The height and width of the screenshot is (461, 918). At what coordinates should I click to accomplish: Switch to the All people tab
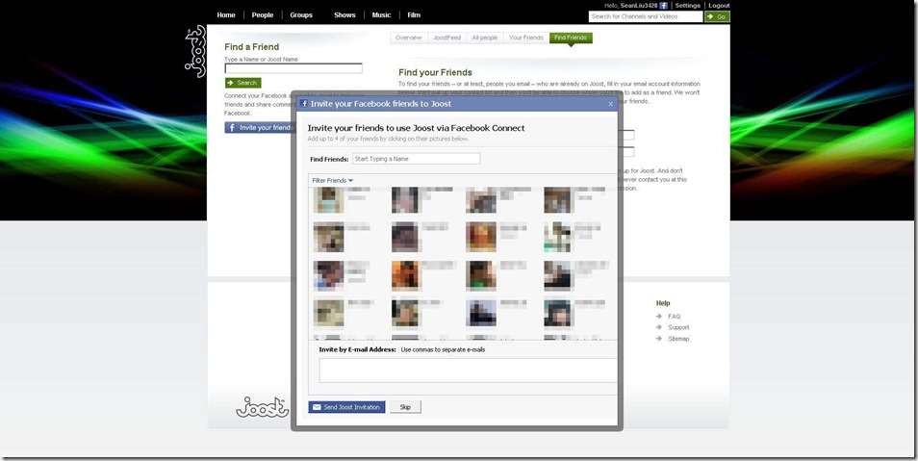pyautogui.click(x=484, y=38)
